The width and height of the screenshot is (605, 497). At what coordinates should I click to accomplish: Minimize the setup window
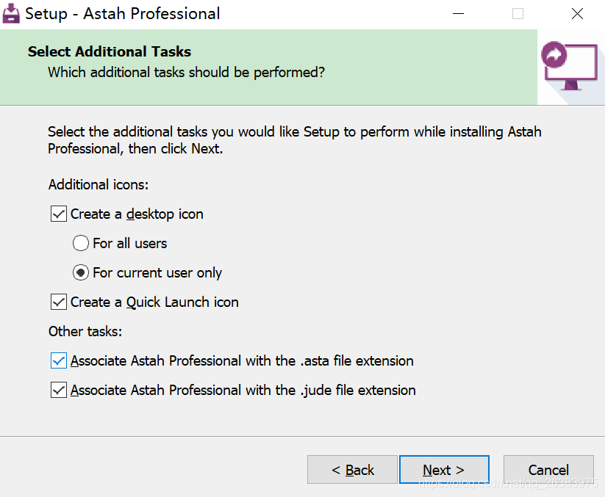[x=458, y=13]
